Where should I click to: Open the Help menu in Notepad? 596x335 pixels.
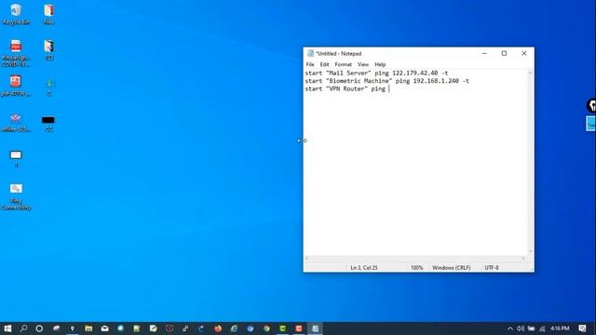point(380,64)
